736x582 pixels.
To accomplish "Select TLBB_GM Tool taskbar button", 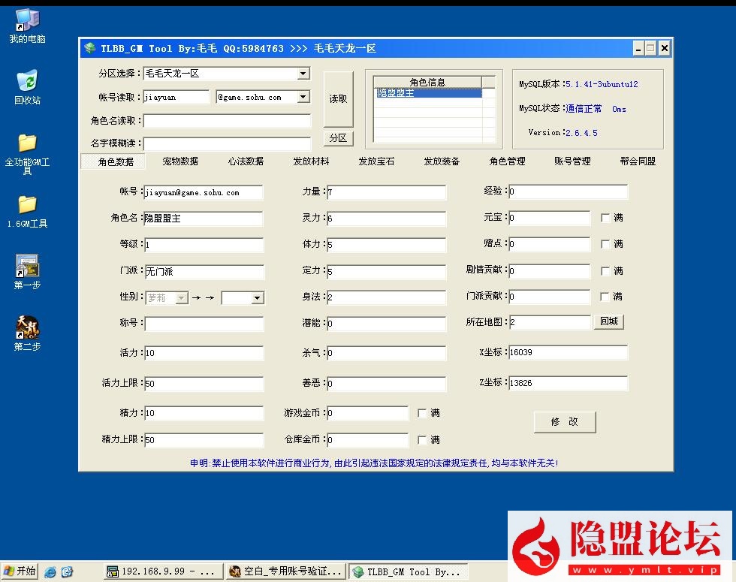I will click(408, 571).
